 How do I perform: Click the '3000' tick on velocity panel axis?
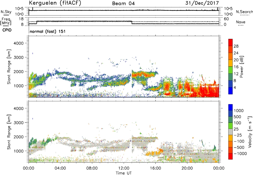pos(19,123)
